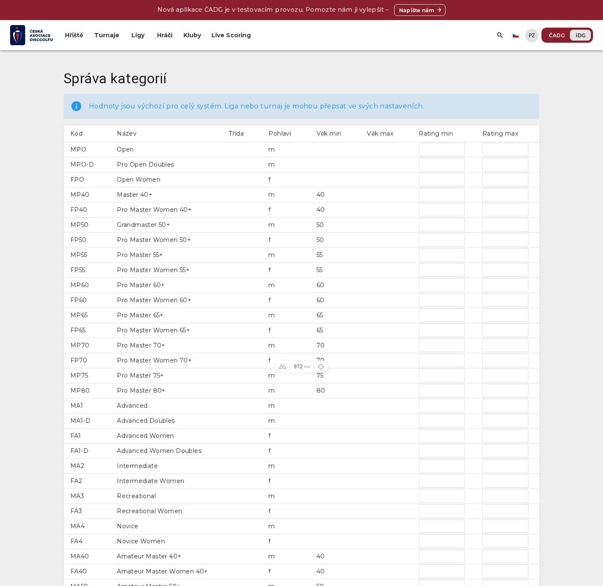Click Rating min input for FA4 row
This screenshot has width=603, height=586.
[442, 541]
